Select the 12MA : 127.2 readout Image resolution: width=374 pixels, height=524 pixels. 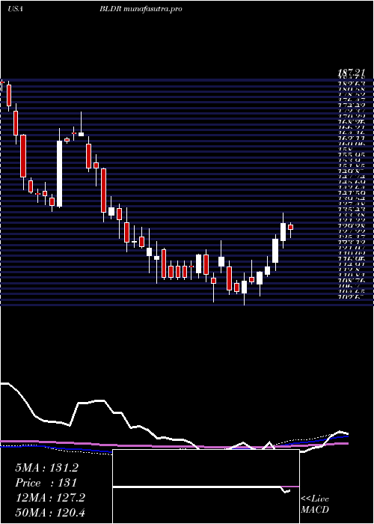pyautogui.click(x=50, y=498)
